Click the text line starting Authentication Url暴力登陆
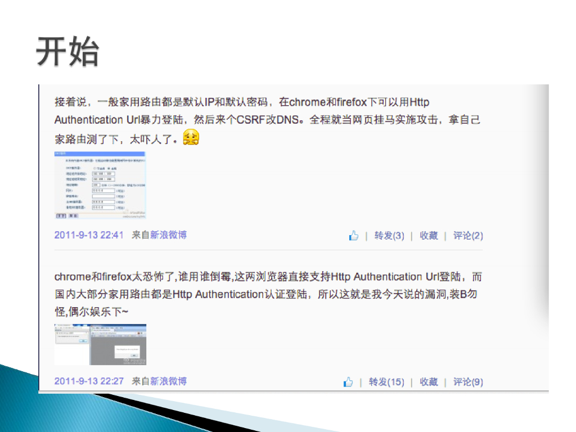 (267, 120)
